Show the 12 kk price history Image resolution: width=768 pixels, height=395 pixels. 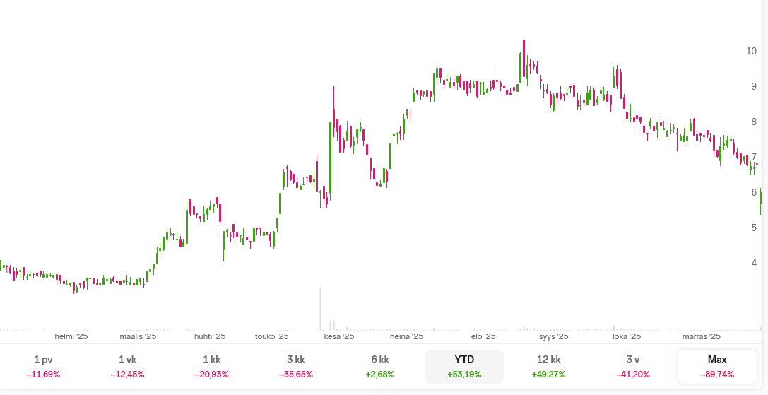548,366
